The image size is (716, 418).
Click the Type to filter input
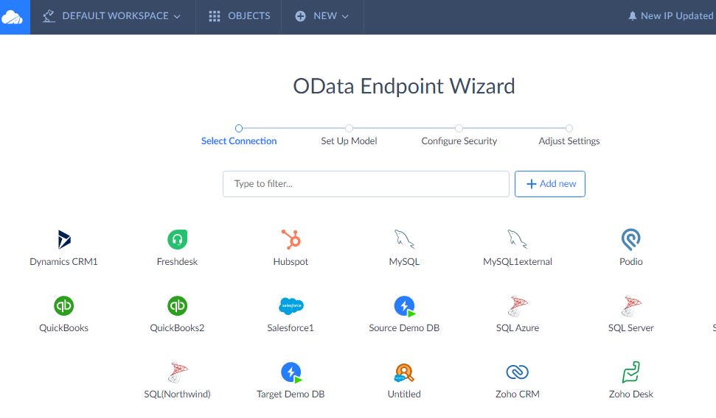point(366,184)
